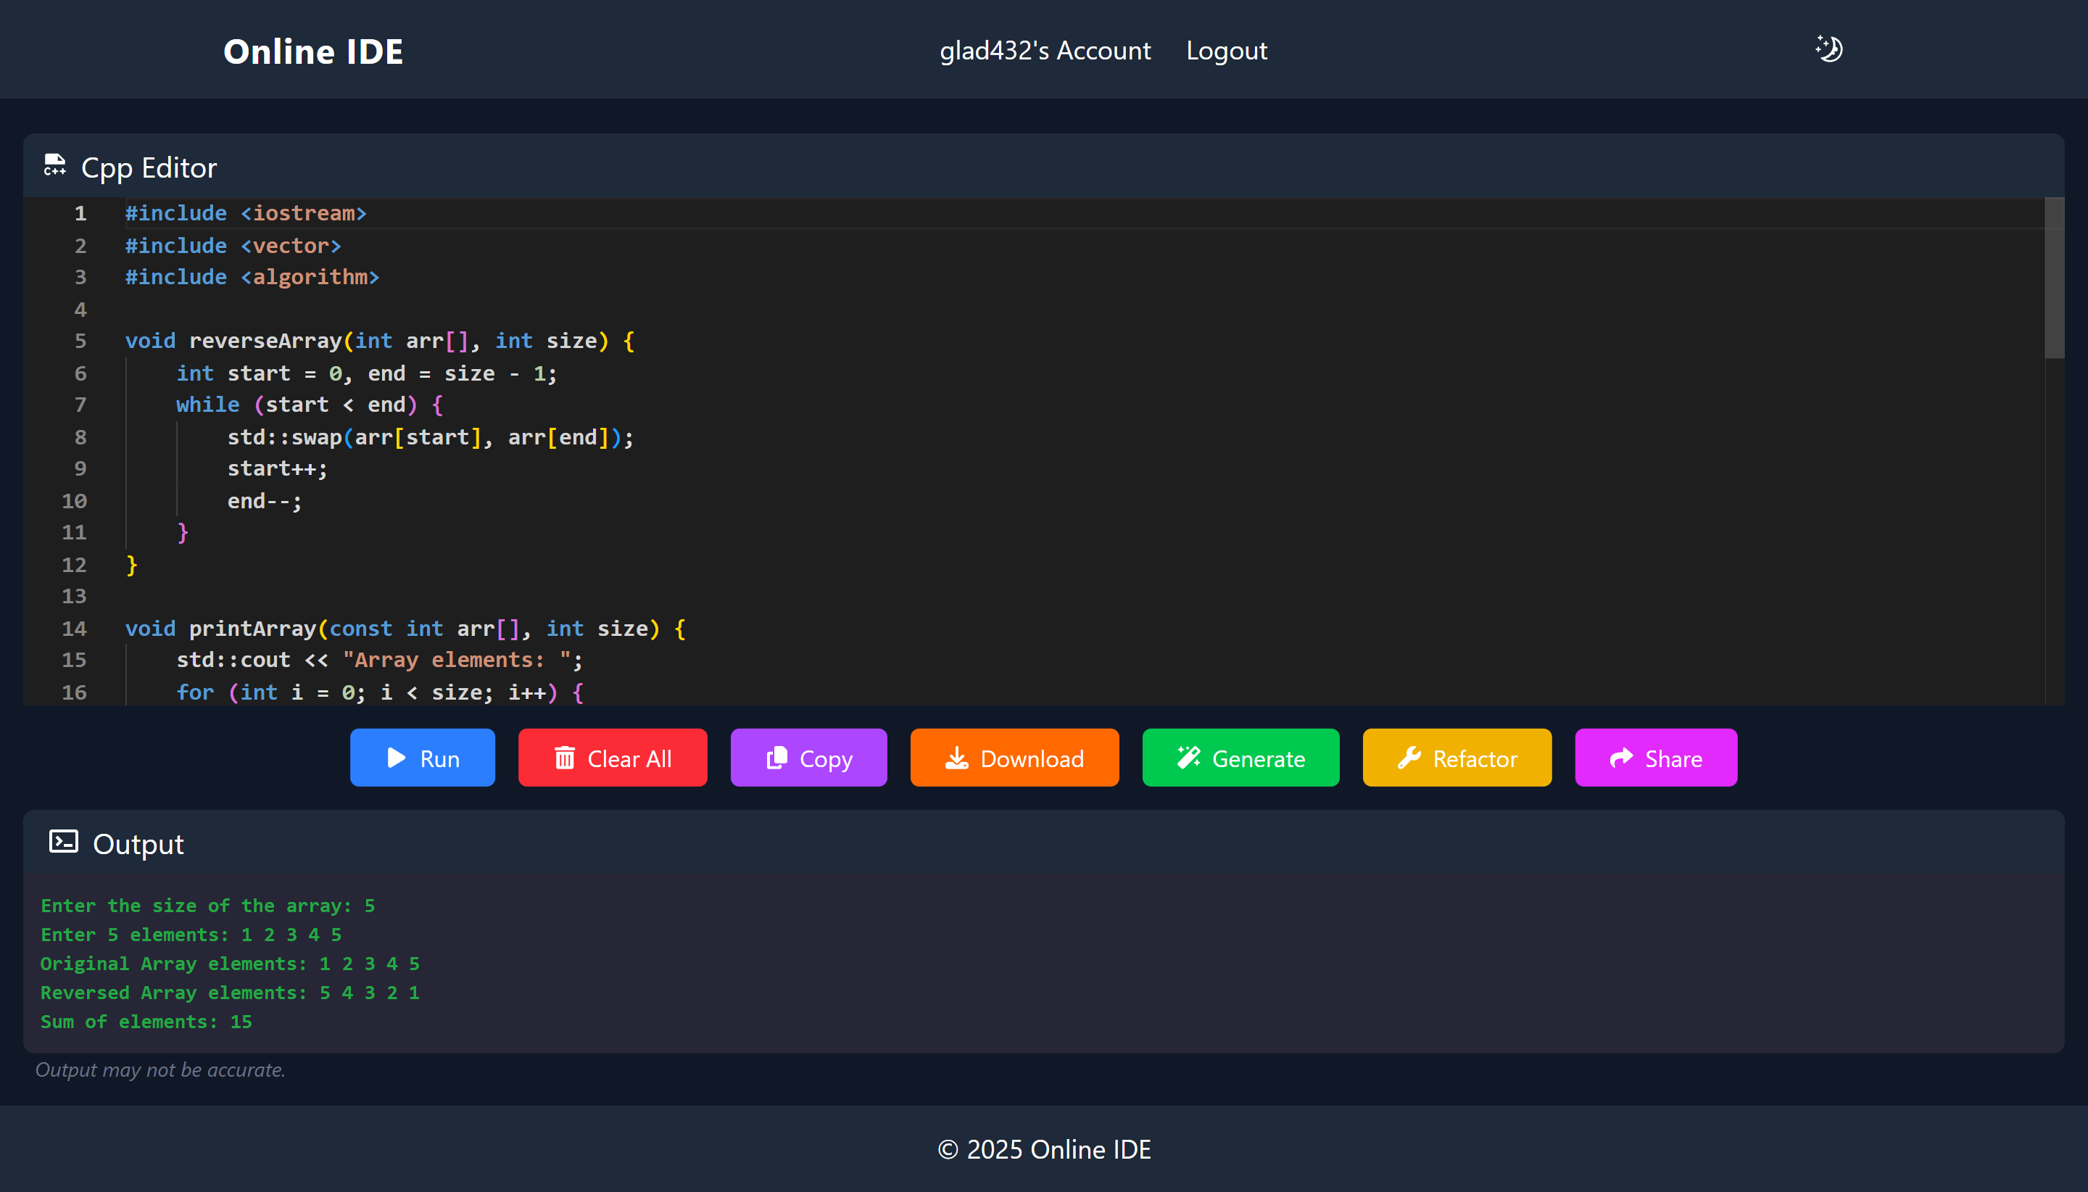This screenshot has width=2088, height=1192.
Task: Click line number 13 in the gutter
Action: pyautogui.click(x=74, y=596)
